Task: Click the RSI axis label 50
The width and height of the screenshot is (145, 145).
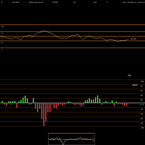Action: point(2,38)
